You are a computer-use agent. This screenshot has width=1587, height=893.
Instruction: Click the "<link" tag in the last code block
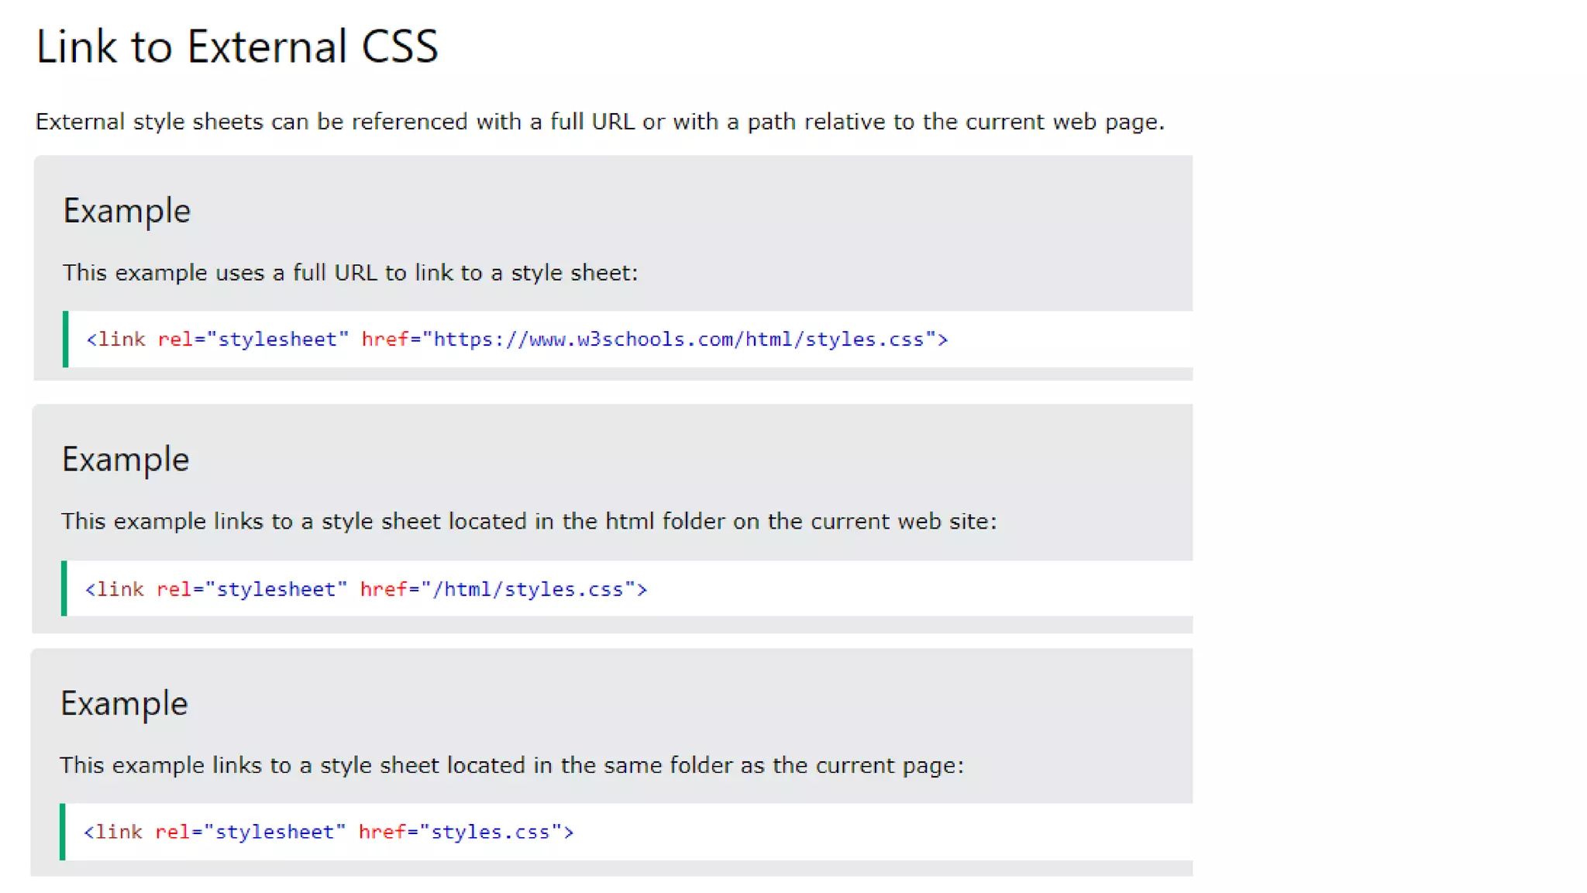pos(113,832)
